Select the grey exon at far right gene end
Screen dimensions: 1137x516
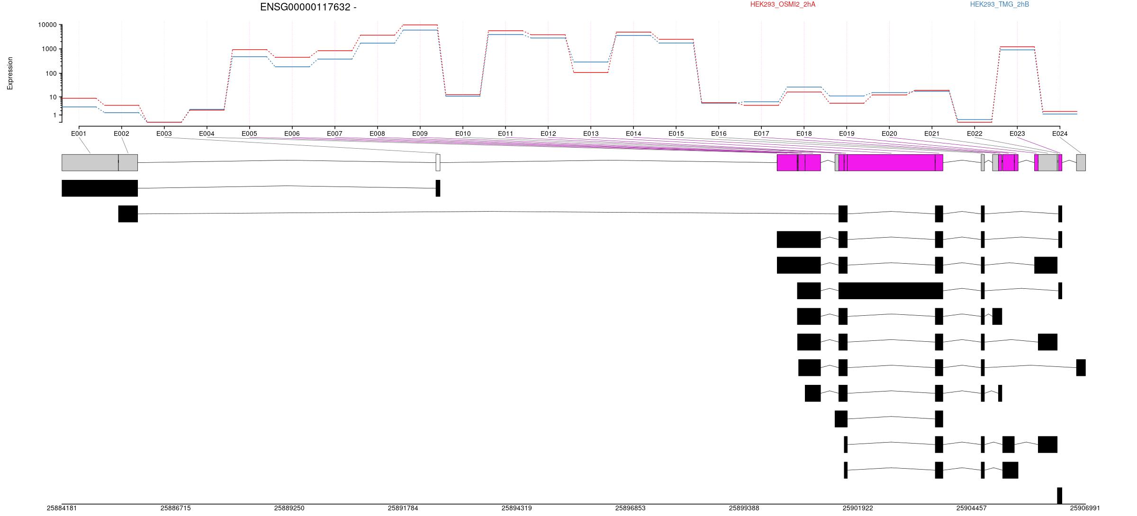(1081, 163)
